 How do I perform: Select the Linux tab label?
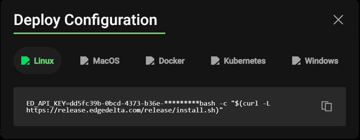coord(44,61)
